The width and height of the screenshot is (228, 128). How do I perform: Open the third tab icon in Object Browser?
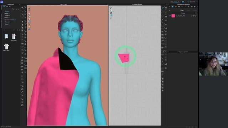point(176,7)
